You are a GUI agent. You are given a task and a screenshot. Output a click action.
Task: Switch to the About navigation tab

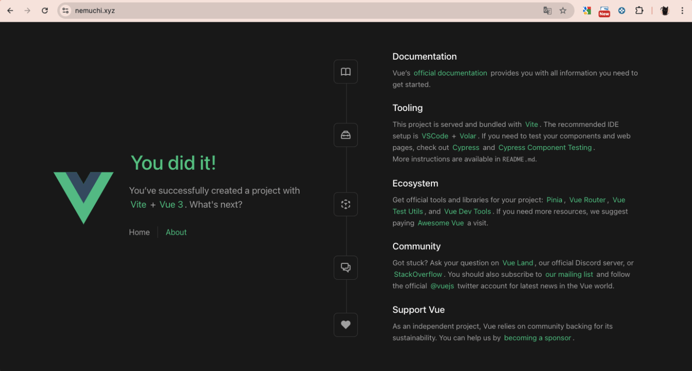176,232
